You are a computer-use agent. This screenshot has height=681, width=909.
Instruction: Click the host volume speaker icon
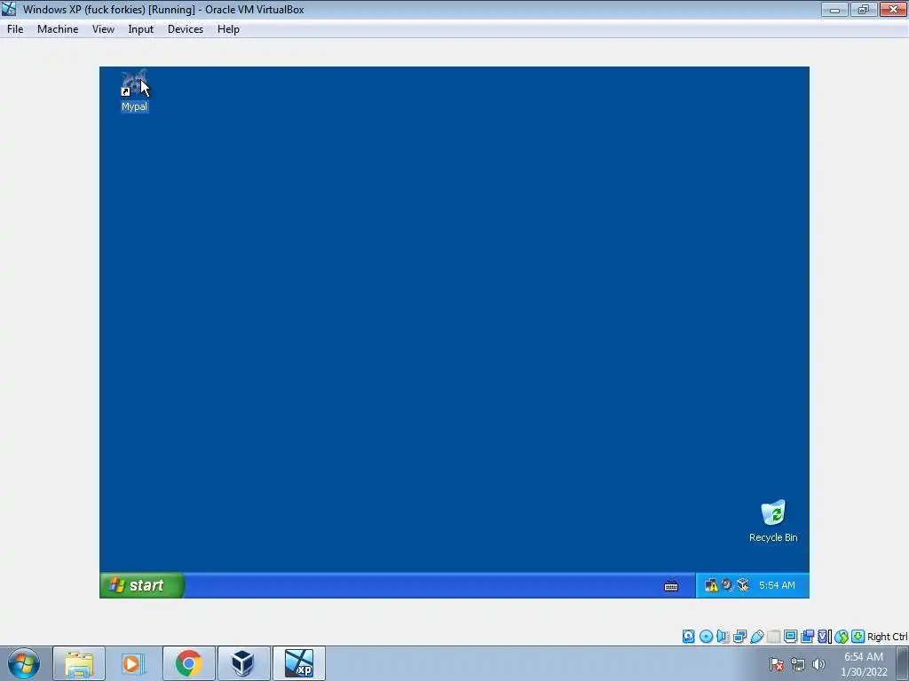pyautogui.click(x=818, y=664)
